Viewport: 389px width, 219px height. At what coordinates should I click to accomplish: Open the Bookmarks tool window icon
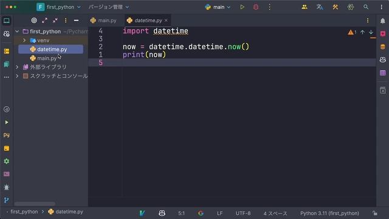click(x=7, y=64)
